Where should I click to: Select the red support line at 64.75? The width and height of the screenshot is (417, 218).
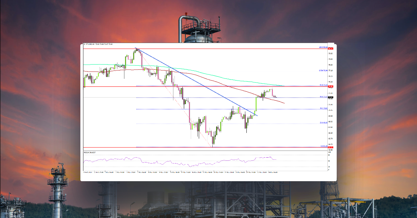click(x=208, y=146)
